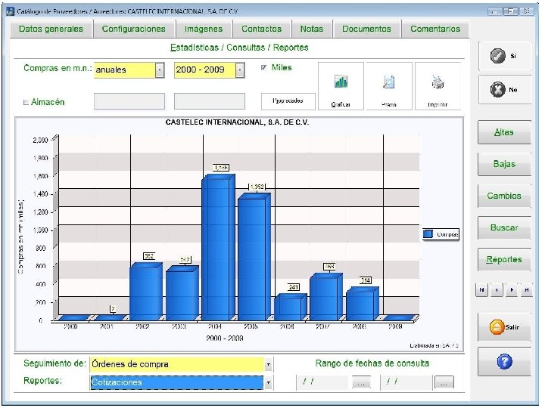
Task: Click the chart title CASTELEC INTERNACIONAL
Action: pyautogui.click(x=237, y=122)
